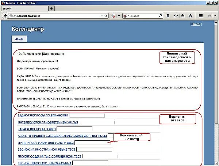Screen dimensions: 219x166
Task: Expand the arrow next to the blocked download icon
Action: (x=119, y=16)
